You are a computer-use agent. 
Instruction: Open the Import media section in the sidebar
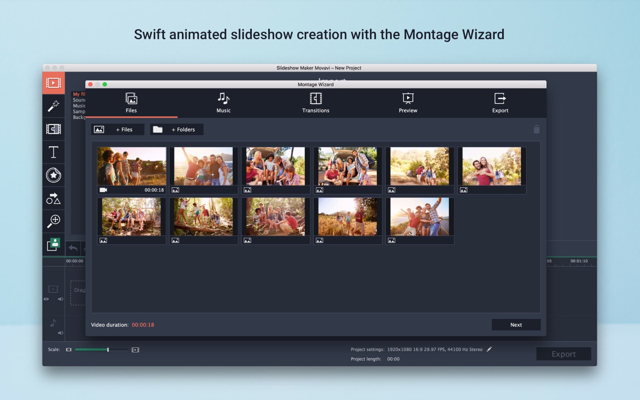(x=53, y=83)
